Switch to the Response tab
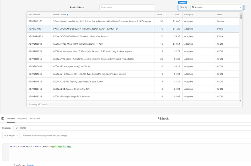The width and height of the screenshot is (251, 166). [22, 118]
